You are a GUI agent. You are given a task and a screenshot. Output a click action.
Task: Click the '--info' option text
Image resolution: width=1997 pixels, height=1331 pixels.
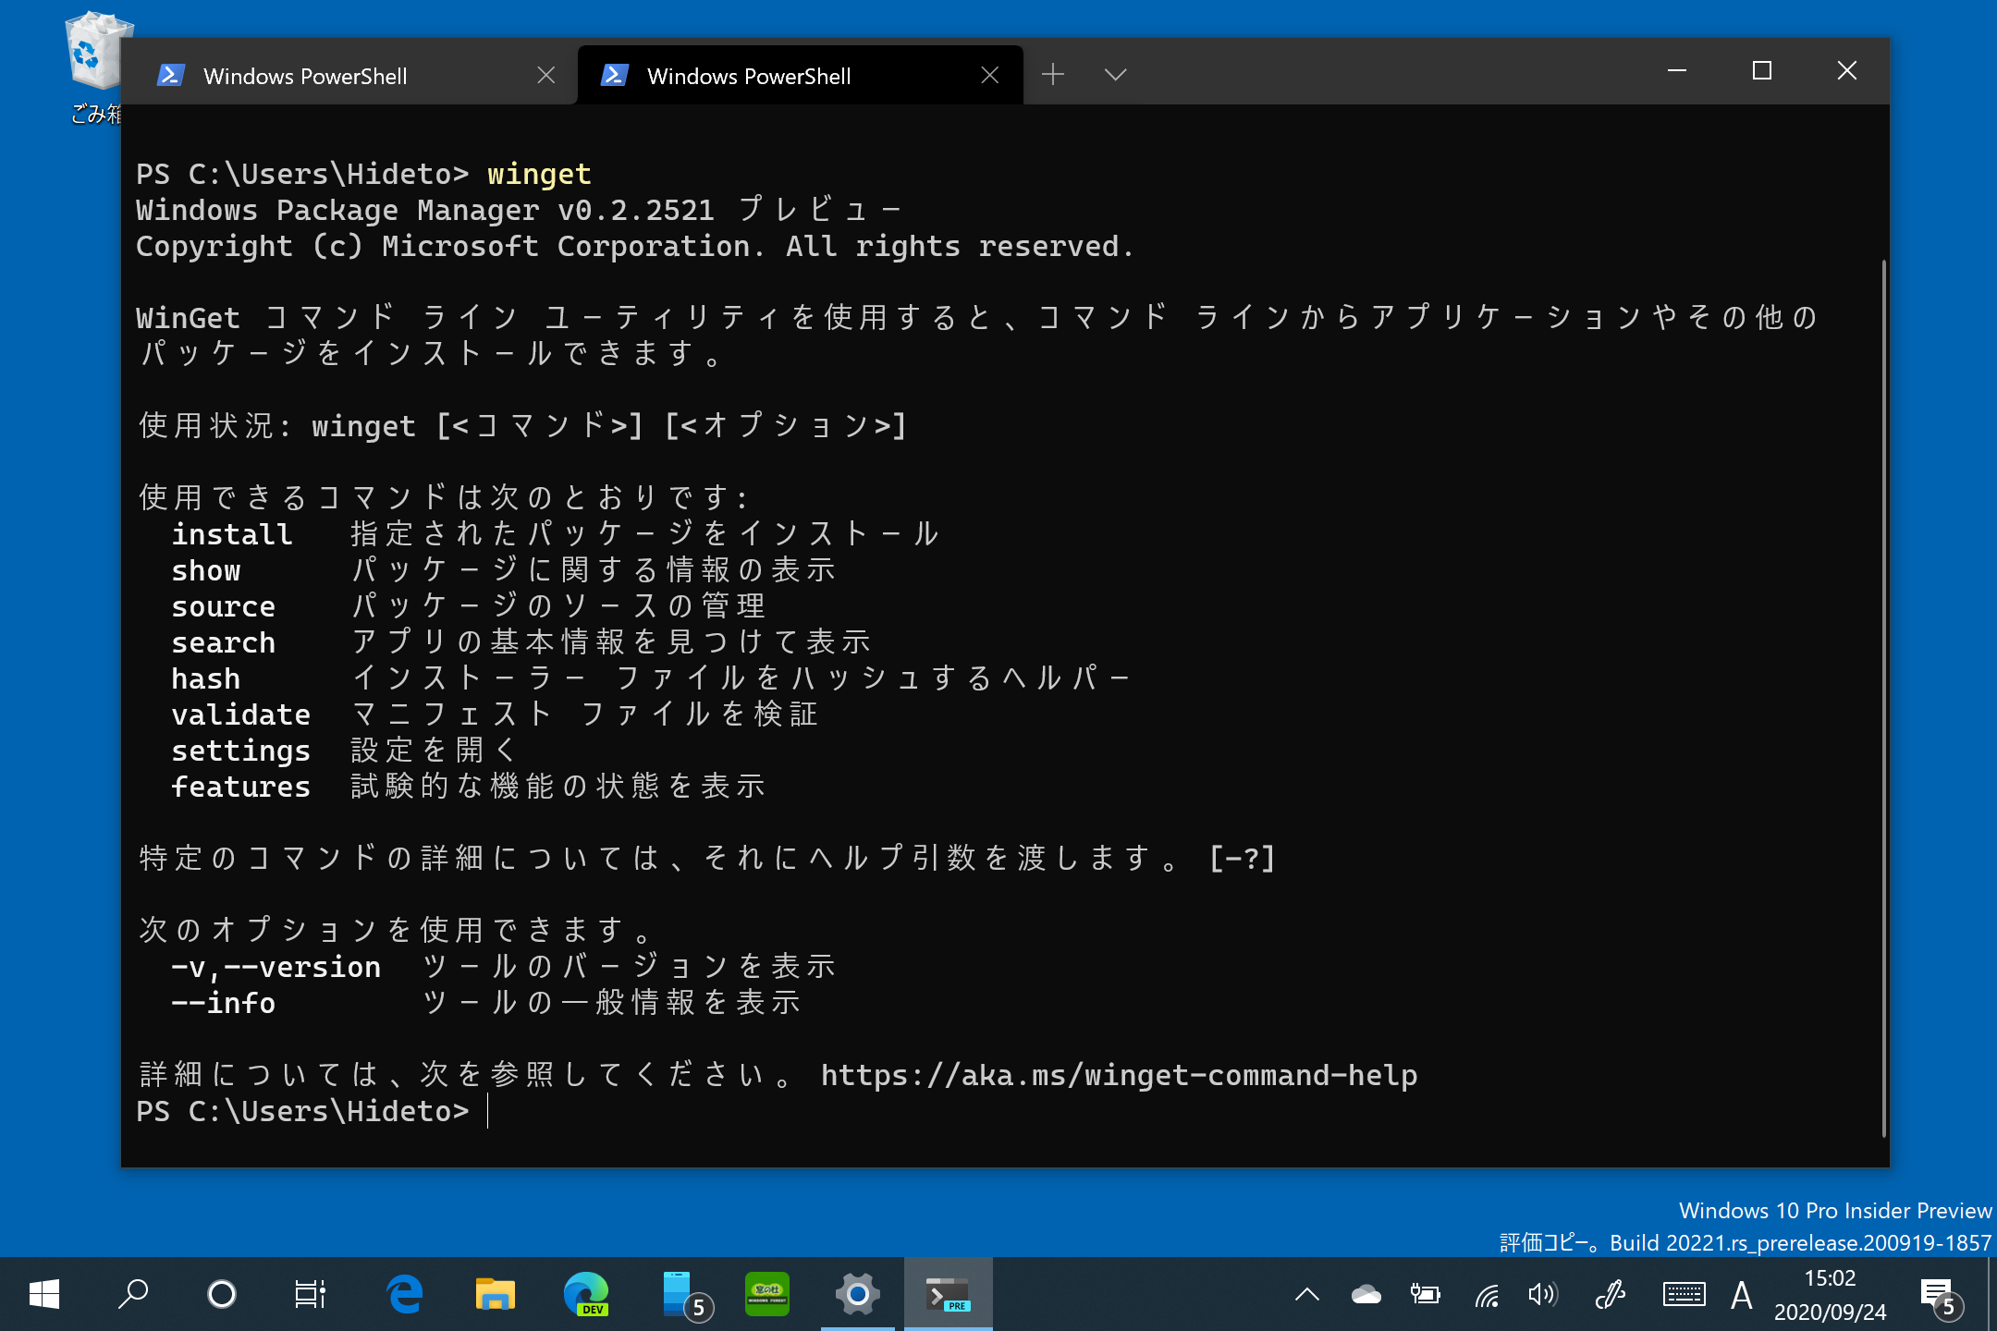pyautogui.click(x=224, y=1003)
